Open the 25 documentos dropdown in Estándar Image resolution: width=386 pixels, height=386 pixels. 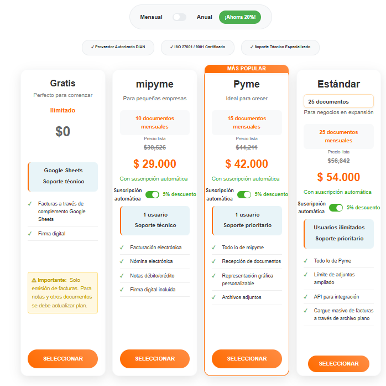338,101
